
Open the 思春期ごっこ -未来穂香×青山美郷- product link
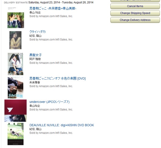53,8
